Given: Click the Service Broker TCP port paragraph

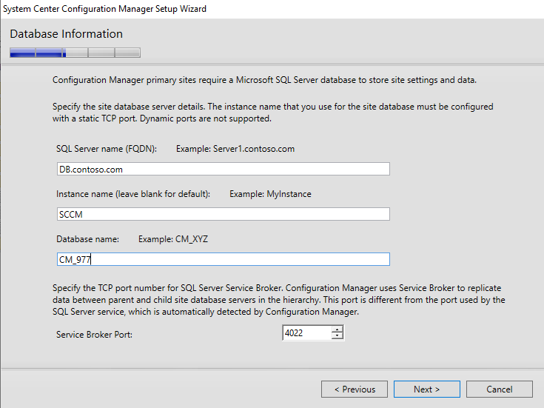Looking at the screenshot, I should 278,300.
